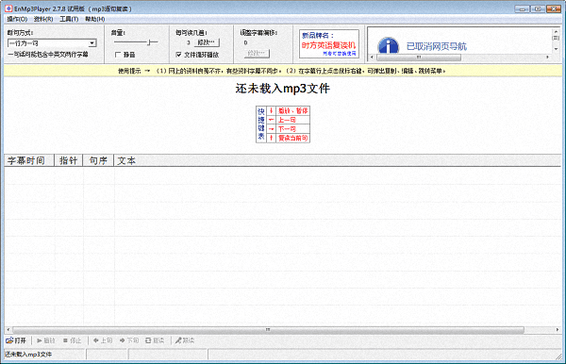Click the 上一句 shortcut table row
Image resolution: width=566 pixels, height=364 pixels.
[288, 120]
